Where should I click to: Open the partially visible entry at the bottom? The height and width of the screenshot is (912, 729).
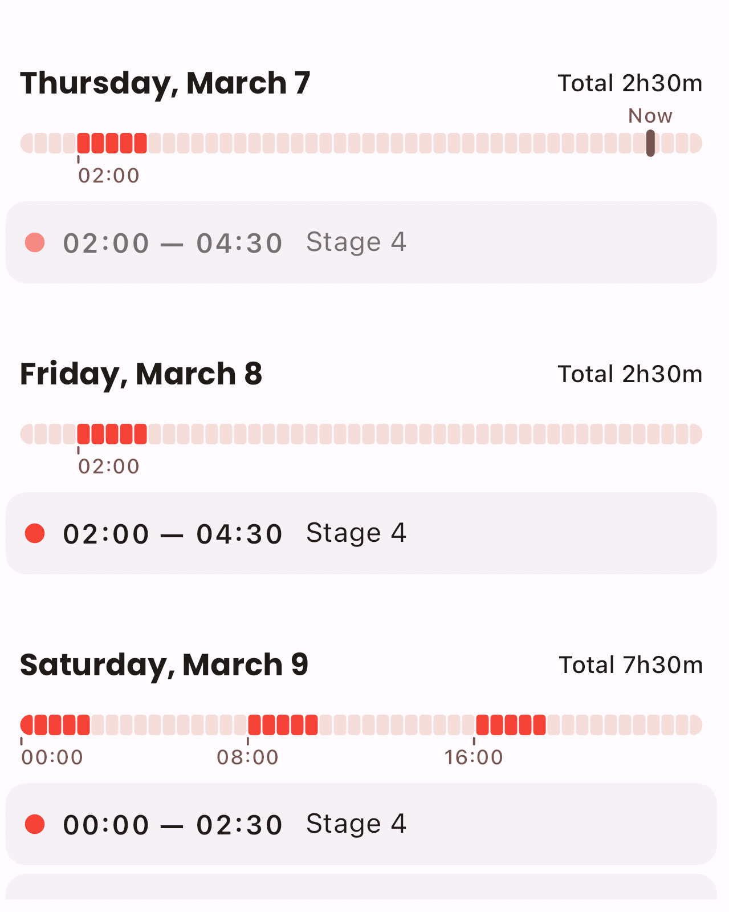pyautogui.click(x=361, y=887)
